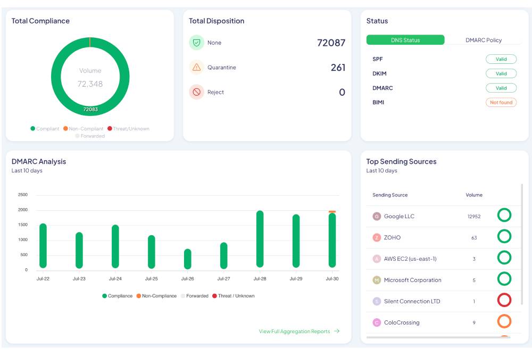Switch to the DMARC Policy tab
Screen dimensions: 532x355
(483, 40)
